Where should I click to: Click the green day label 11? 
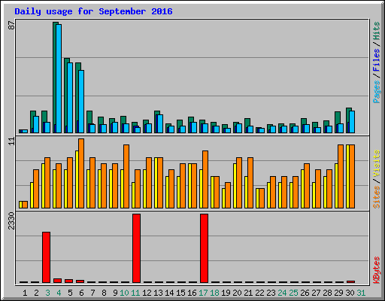[135, 293]
